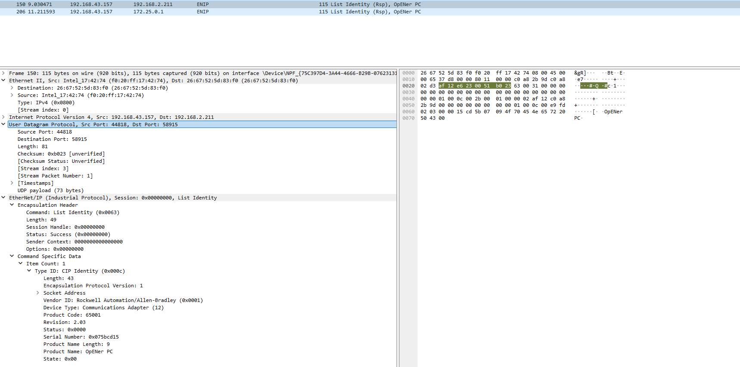
Task: Expand the Source Intel_17:42:74 node
Action: [x=12, y=95]
